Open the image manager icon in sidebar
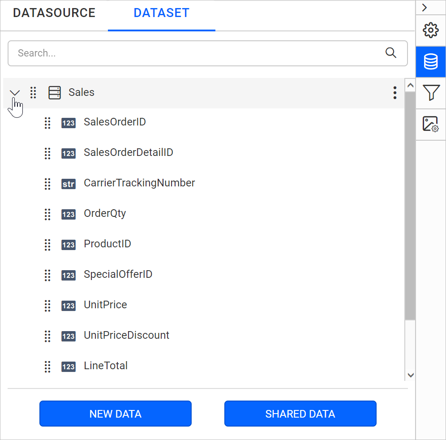Image resolution: width=446 pixels, height=440 pixels. 431,124
